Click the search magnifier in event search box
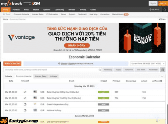 tap(100, 70)
